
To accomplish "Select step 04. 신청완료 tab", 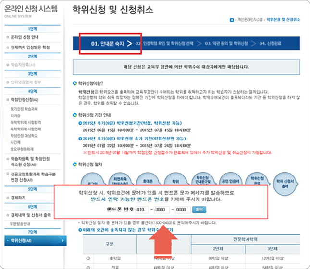I will click(x=270, y=43).
